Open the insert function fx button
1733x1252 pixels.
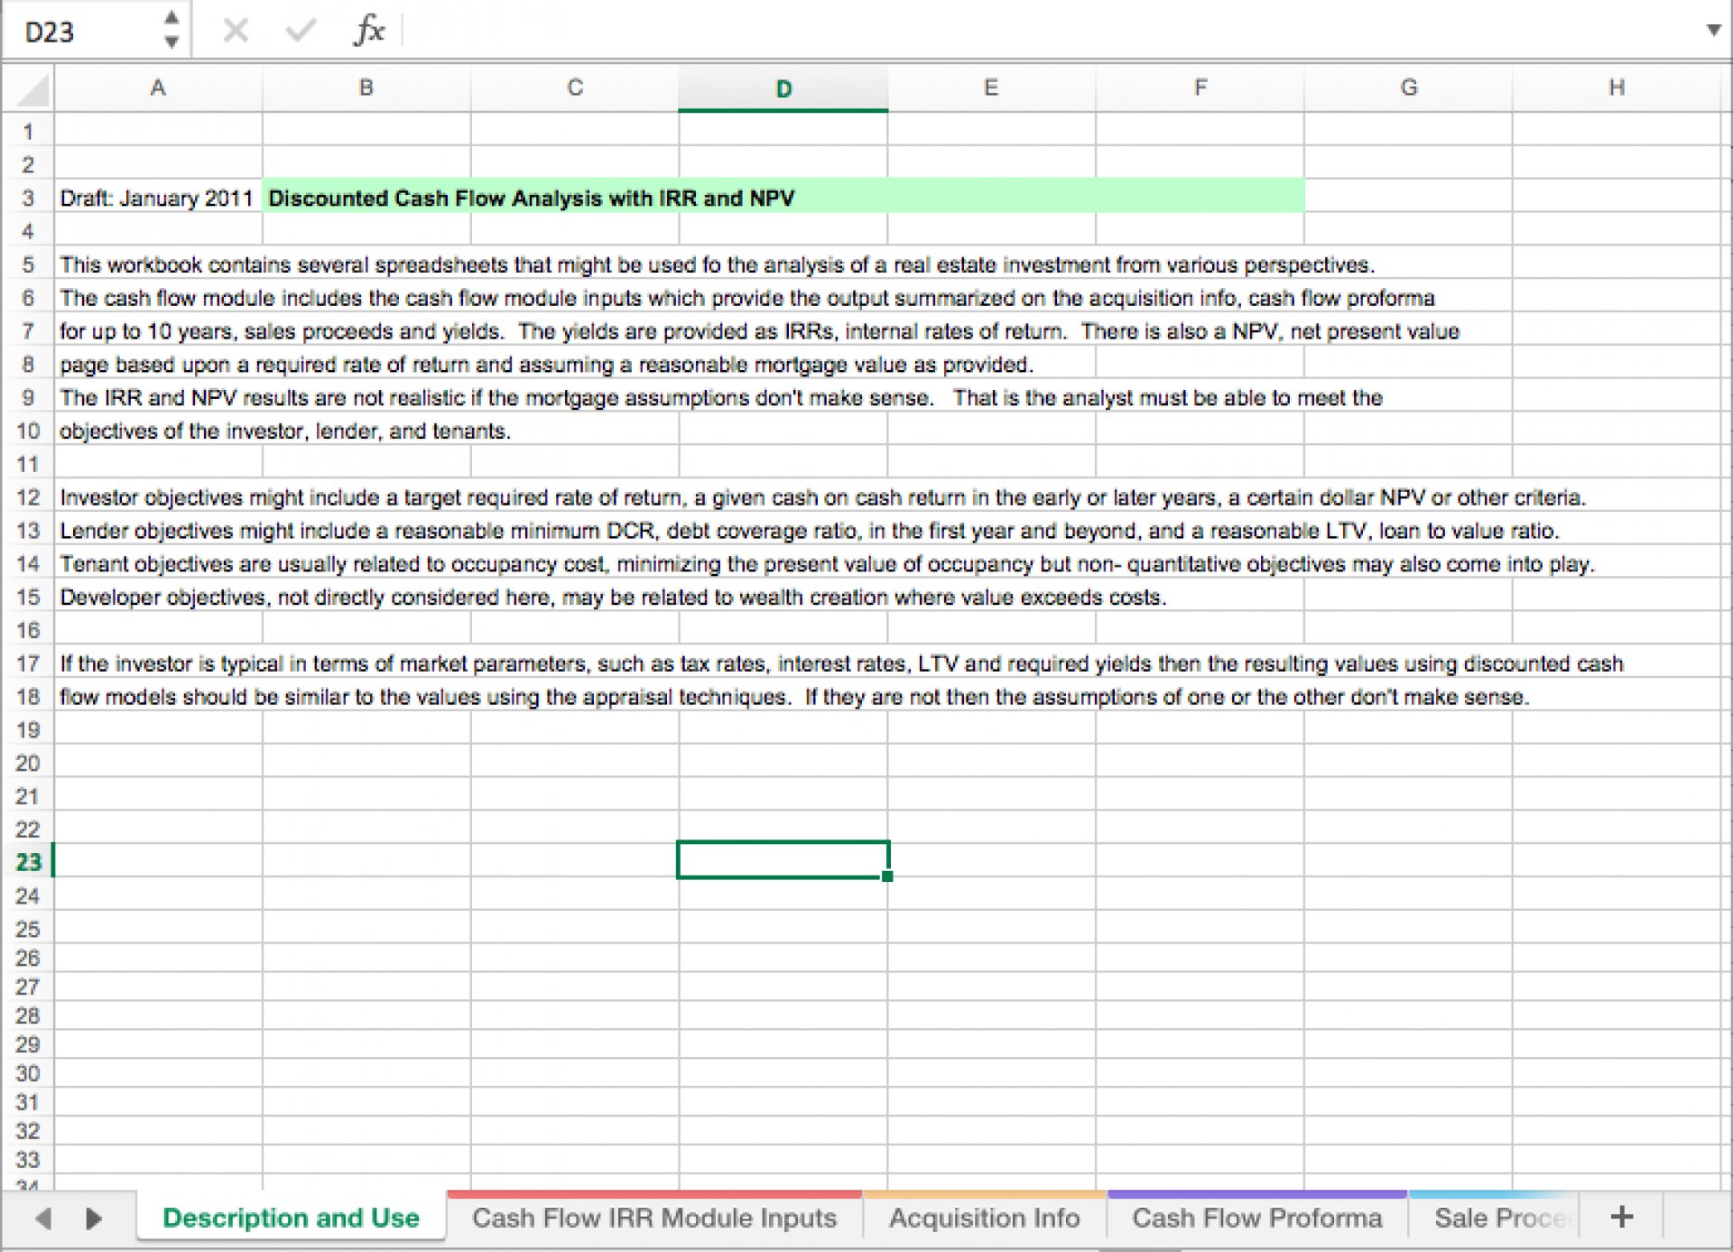[x=368, y=31]
